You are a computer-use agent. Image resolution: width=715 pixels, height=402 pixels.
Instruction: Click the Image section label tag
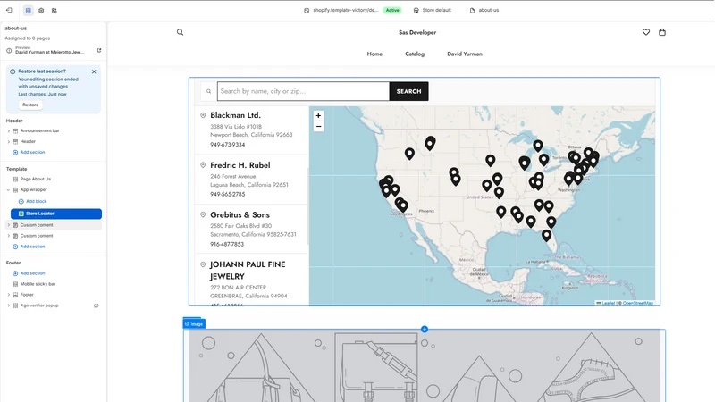click(x=194, y=324)
